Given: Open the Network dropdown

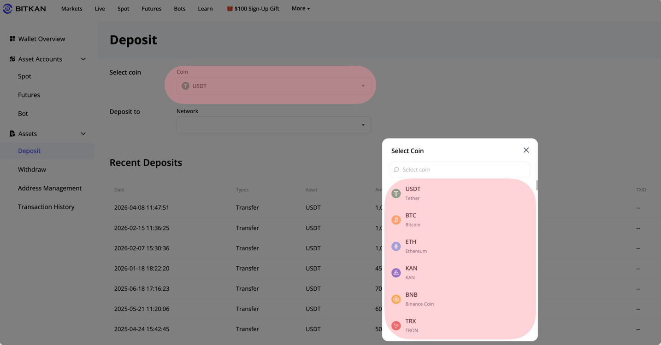Looking at the screenshot, I should click(x=274, y=125).
